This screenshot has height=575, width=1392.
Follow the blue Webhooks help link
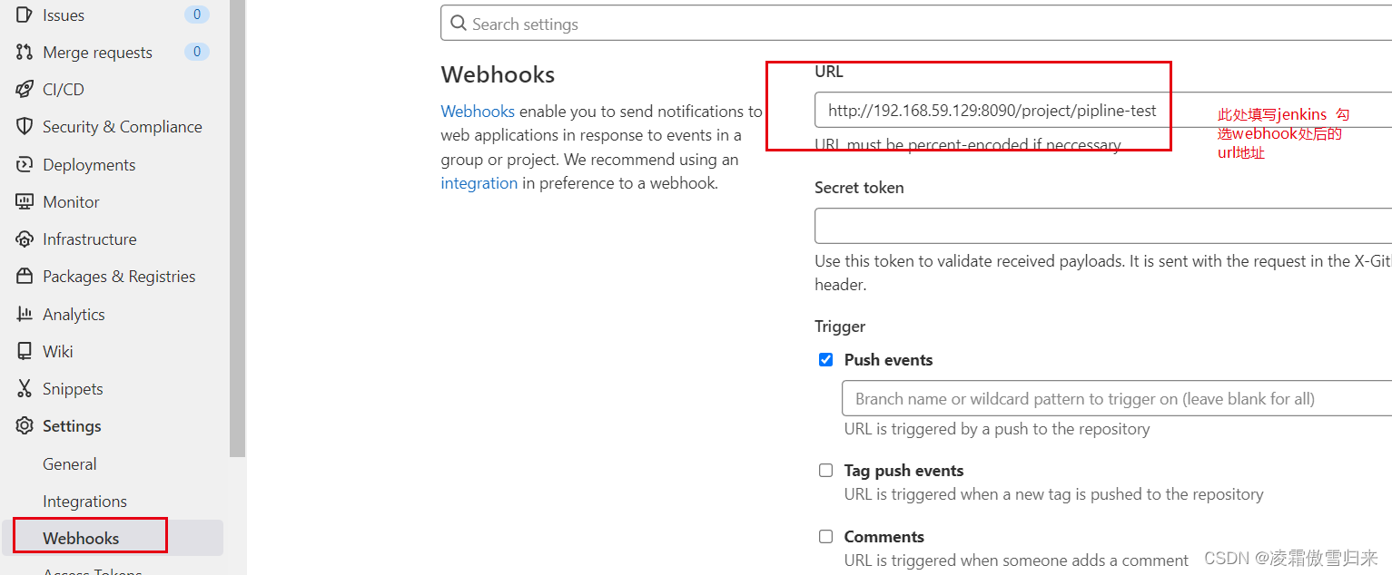click(478, 112)
